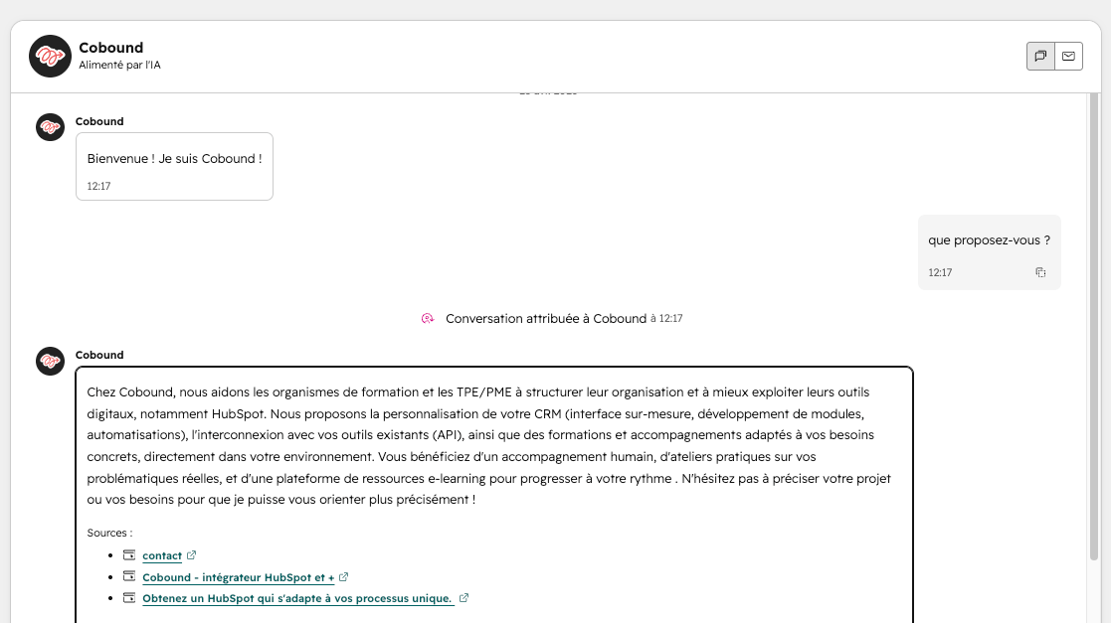Open 'Obtenez un HubSpot qui s'adapte' link
This screenshot has height=623, width=1111.
pyautogui.click(x=297, y=599)
